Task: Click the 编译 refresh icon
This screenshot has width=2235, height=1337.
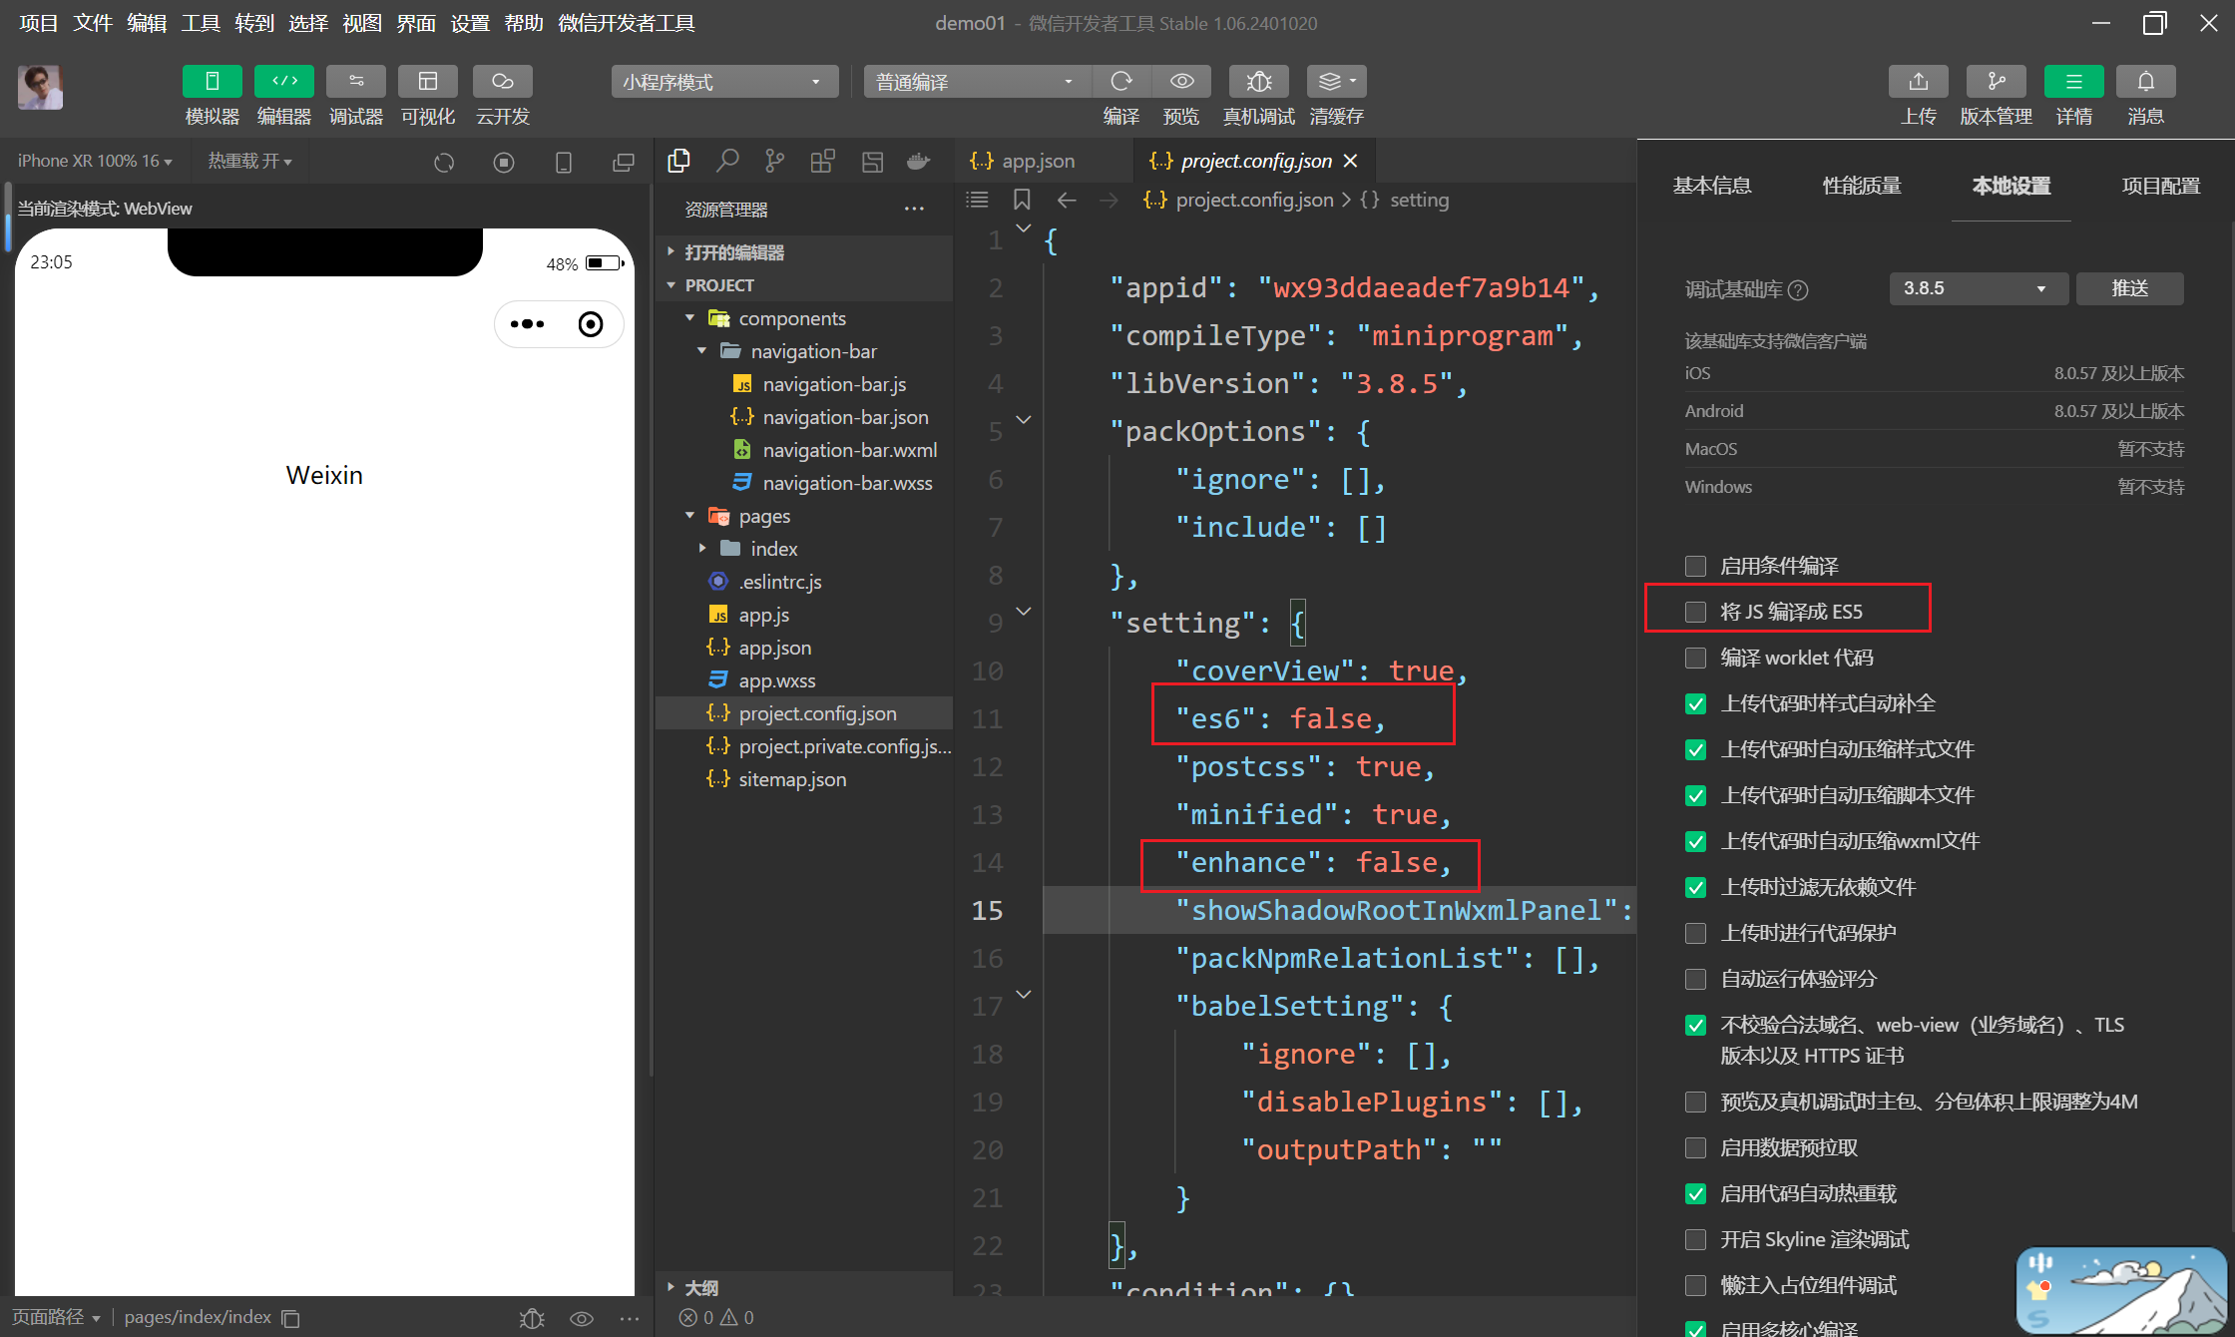Action: 1121,82
